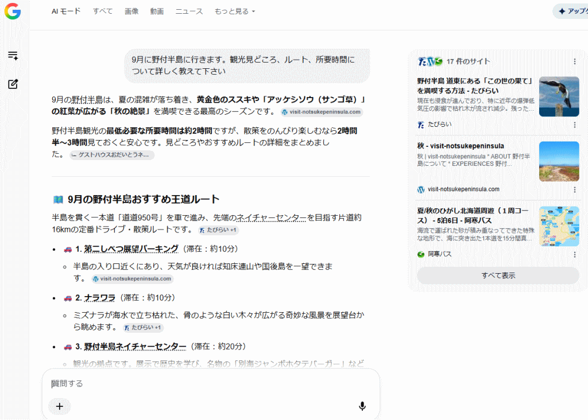588x420 pixels.
Task: Click the ナラワラ place link
Action: [x=99, y=298]
